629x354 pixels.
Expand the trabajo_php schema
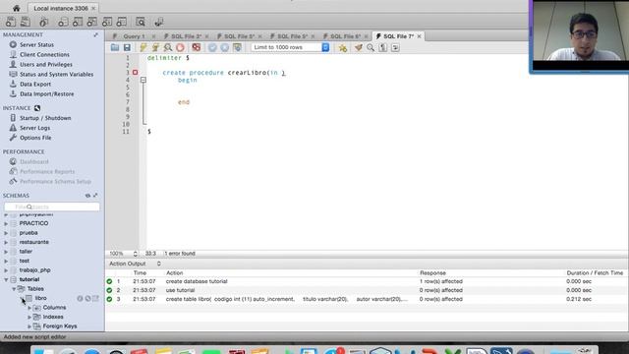pos(6,270)
